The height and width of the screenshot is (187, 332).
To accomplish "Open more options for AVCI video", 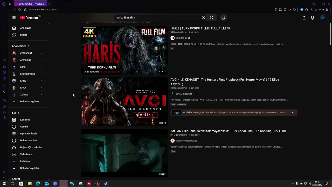I will (294, 79).
